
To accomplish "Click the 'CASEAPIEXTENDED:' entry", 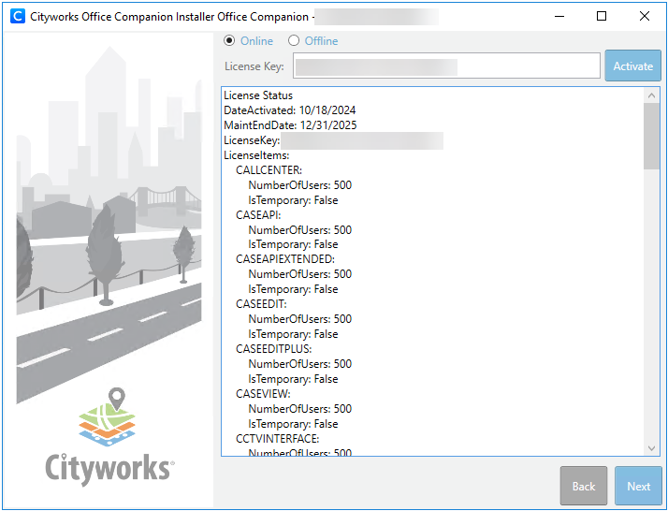I will 285,259.
